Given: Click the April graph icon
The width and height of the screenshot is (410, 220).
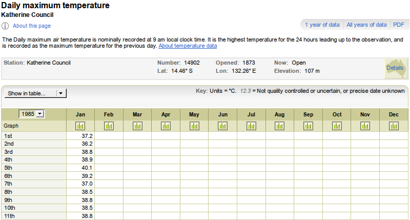Looking at the screenshot, I should 166,126.
